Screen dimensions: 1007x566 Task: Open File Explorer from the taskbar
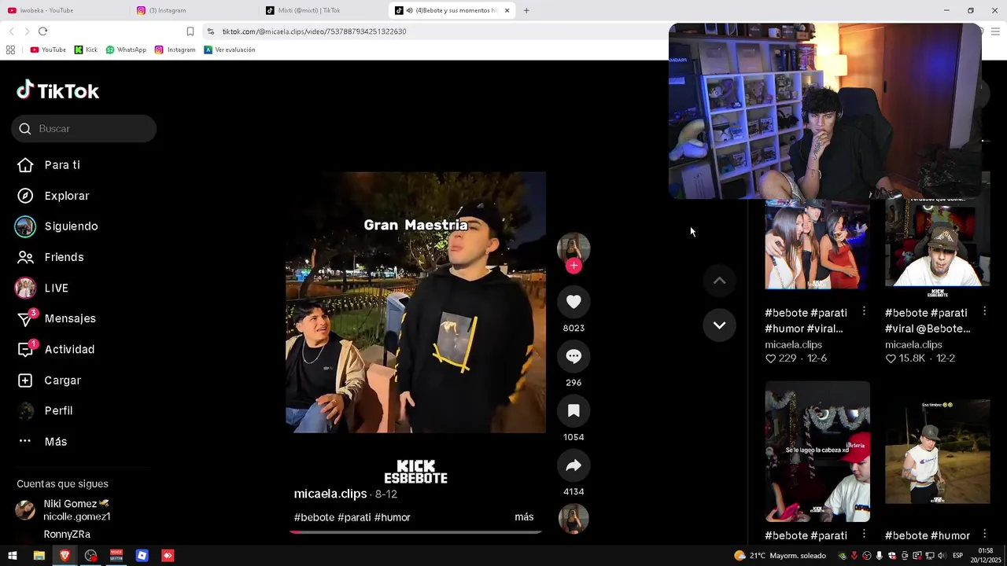(x=39, y=556)
